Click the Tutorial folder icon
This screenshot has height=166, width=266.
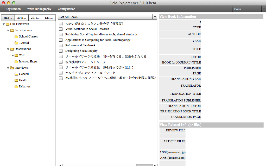[16, 43]
